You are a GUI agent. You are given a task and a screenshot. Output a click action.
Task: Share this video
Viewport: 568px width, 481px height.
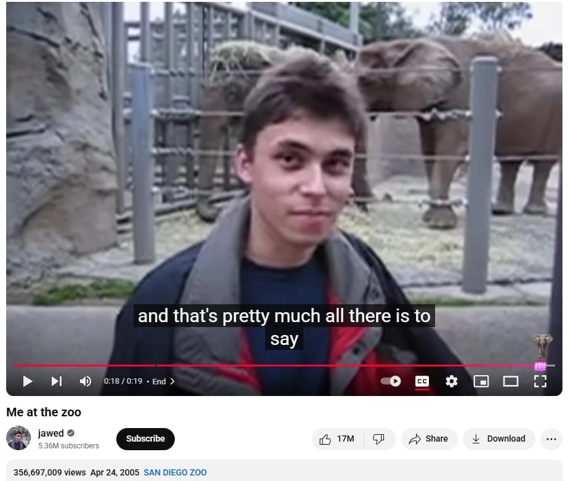click(429, 439)
